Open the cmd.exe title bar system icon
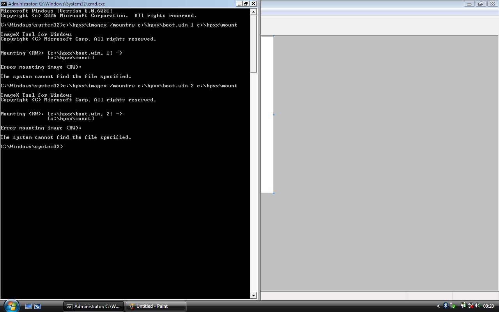The height and width of the screenshot is (312, 499). click(4, 4)
